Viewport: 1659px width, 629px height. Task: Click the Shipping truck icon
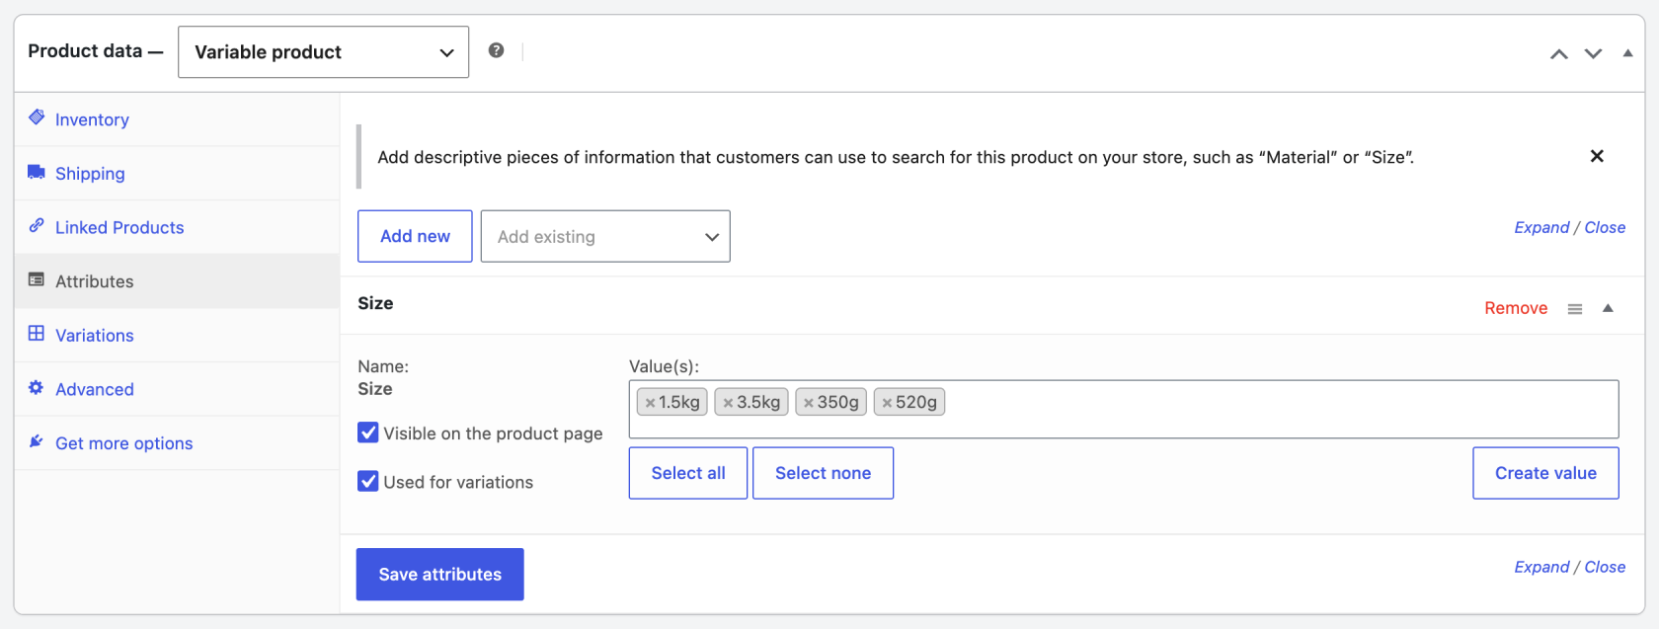tap(37, 172)
